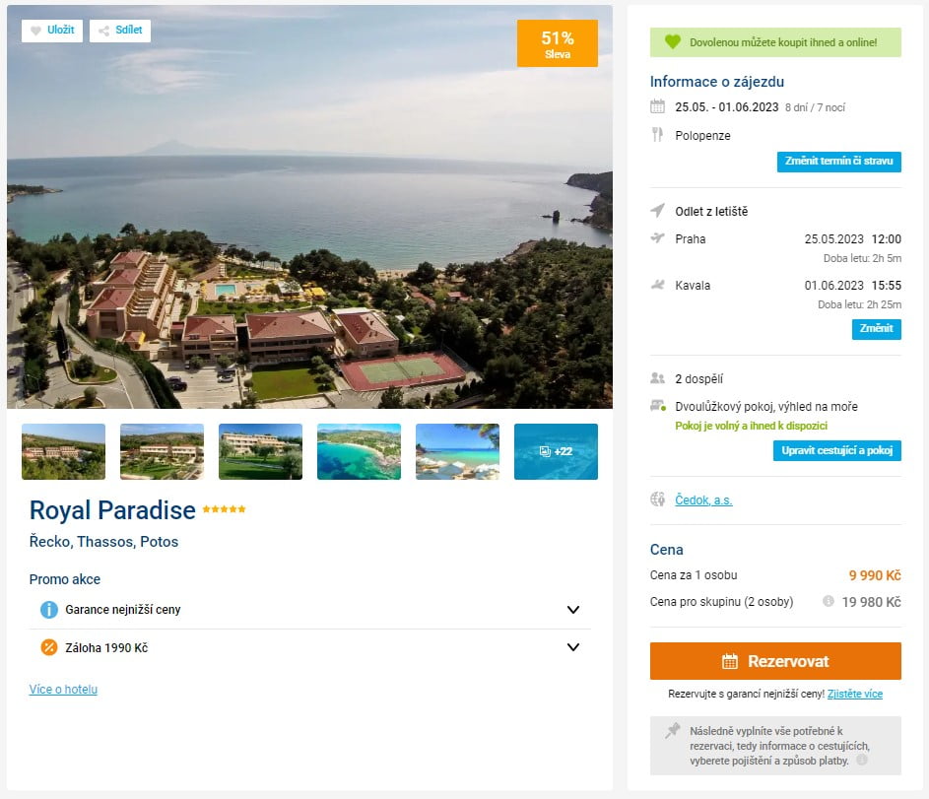Click the orange percent icon beside Záloha
Screen dimensions: 929x799
pos(48,648)
